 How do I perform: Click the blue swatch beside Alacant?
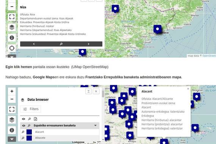[x=29, y=132]
